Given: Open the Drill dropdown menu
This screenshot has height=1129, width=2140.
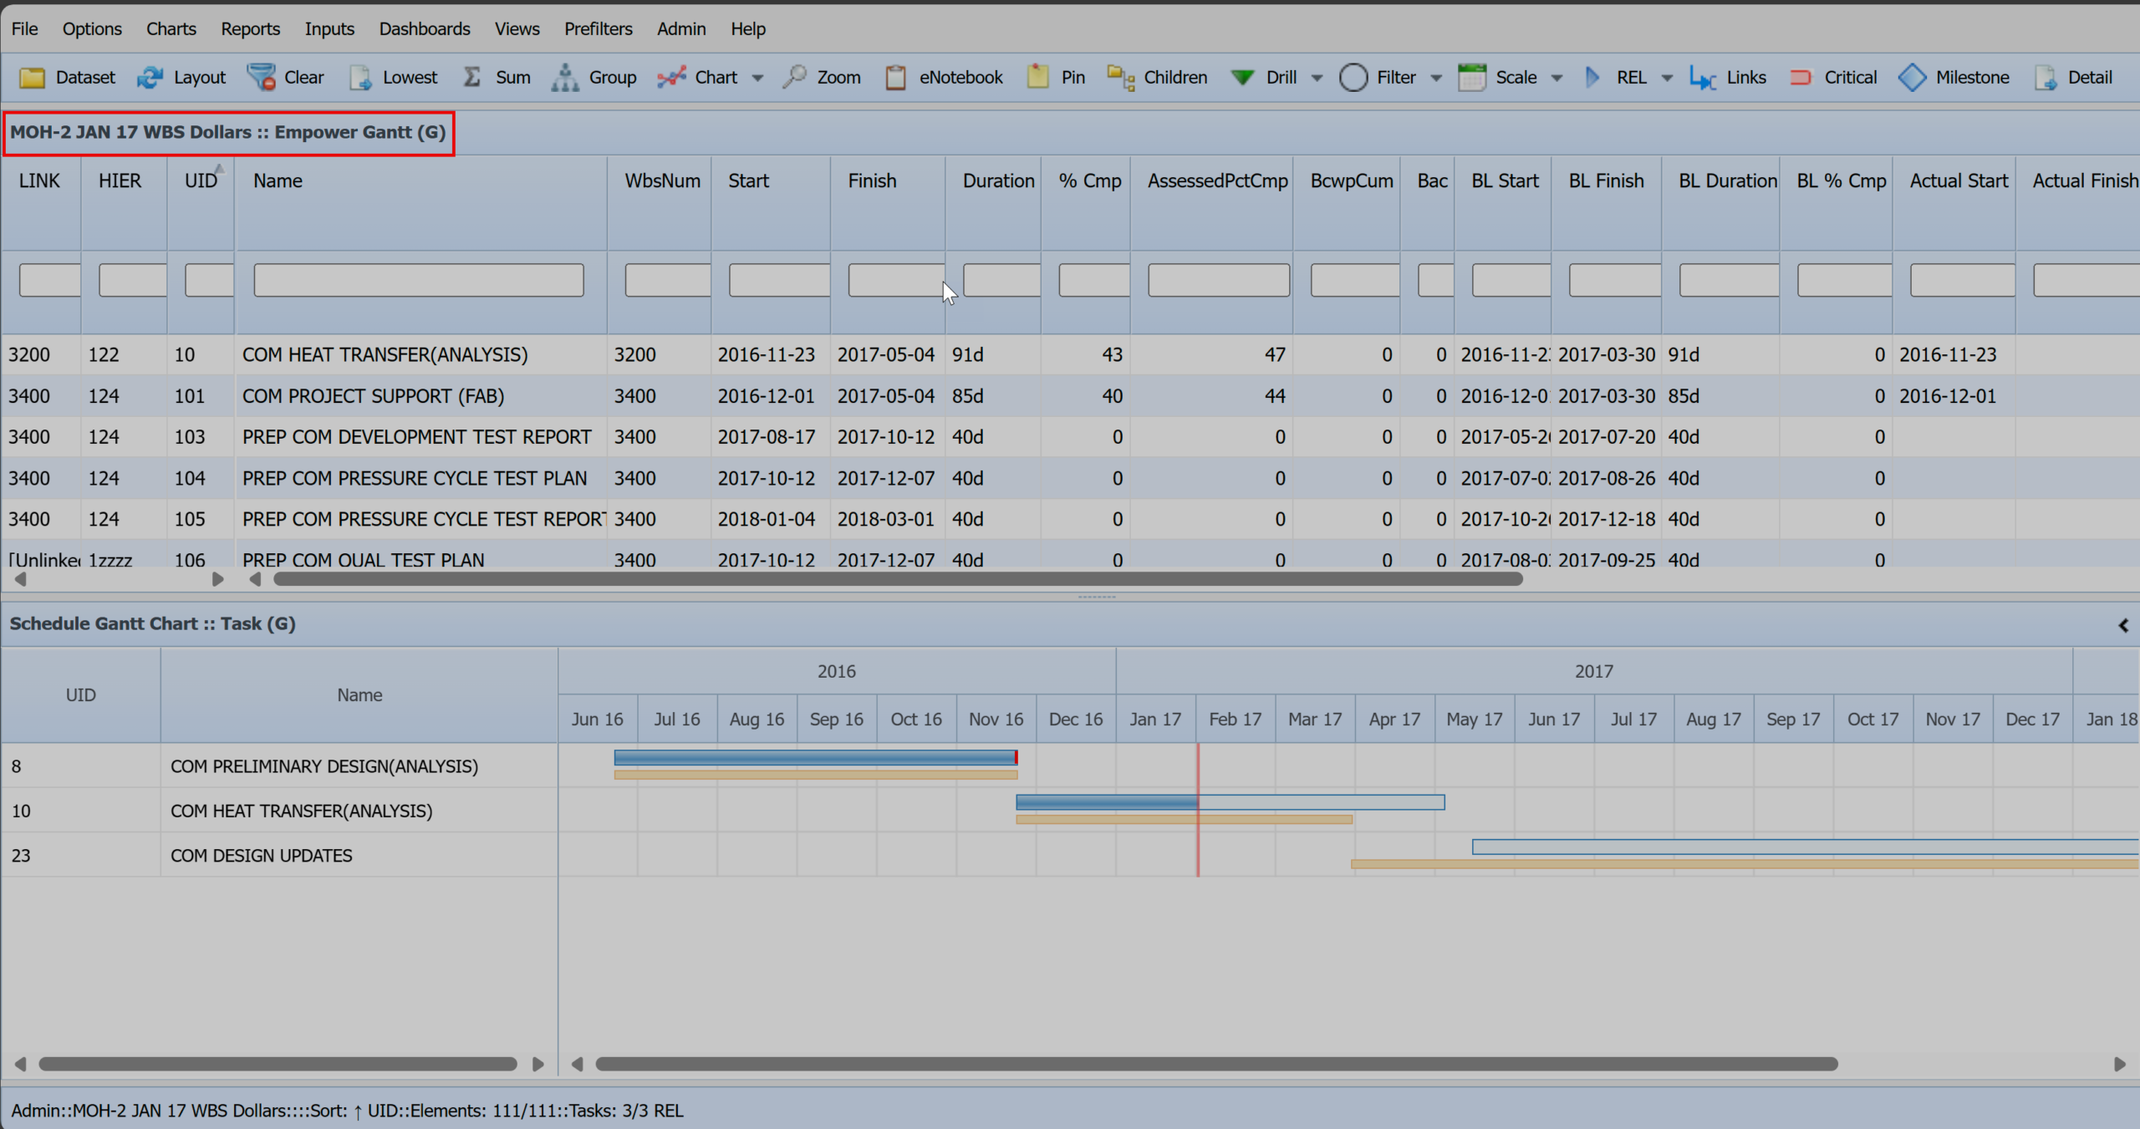Looking at the screenshot, I should [x=1317, y=77].
